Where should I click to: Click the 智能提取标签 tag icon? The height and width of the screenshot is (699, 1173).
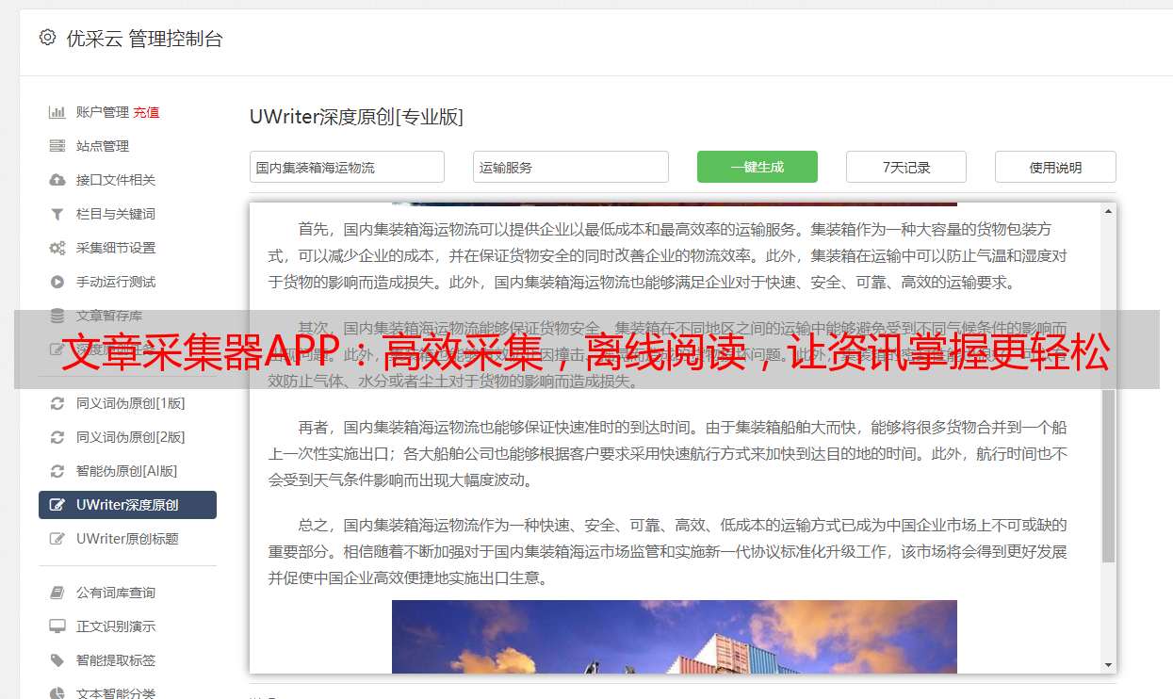57,660
